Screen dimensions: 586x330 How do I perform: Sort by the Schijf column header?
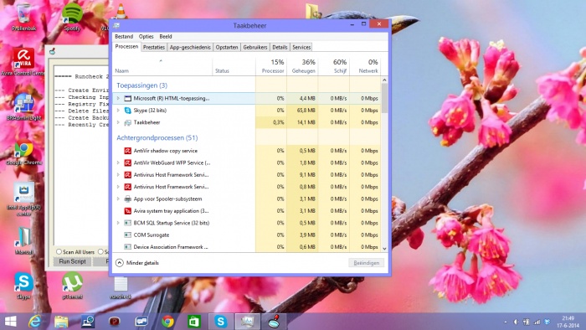(334, 66)
